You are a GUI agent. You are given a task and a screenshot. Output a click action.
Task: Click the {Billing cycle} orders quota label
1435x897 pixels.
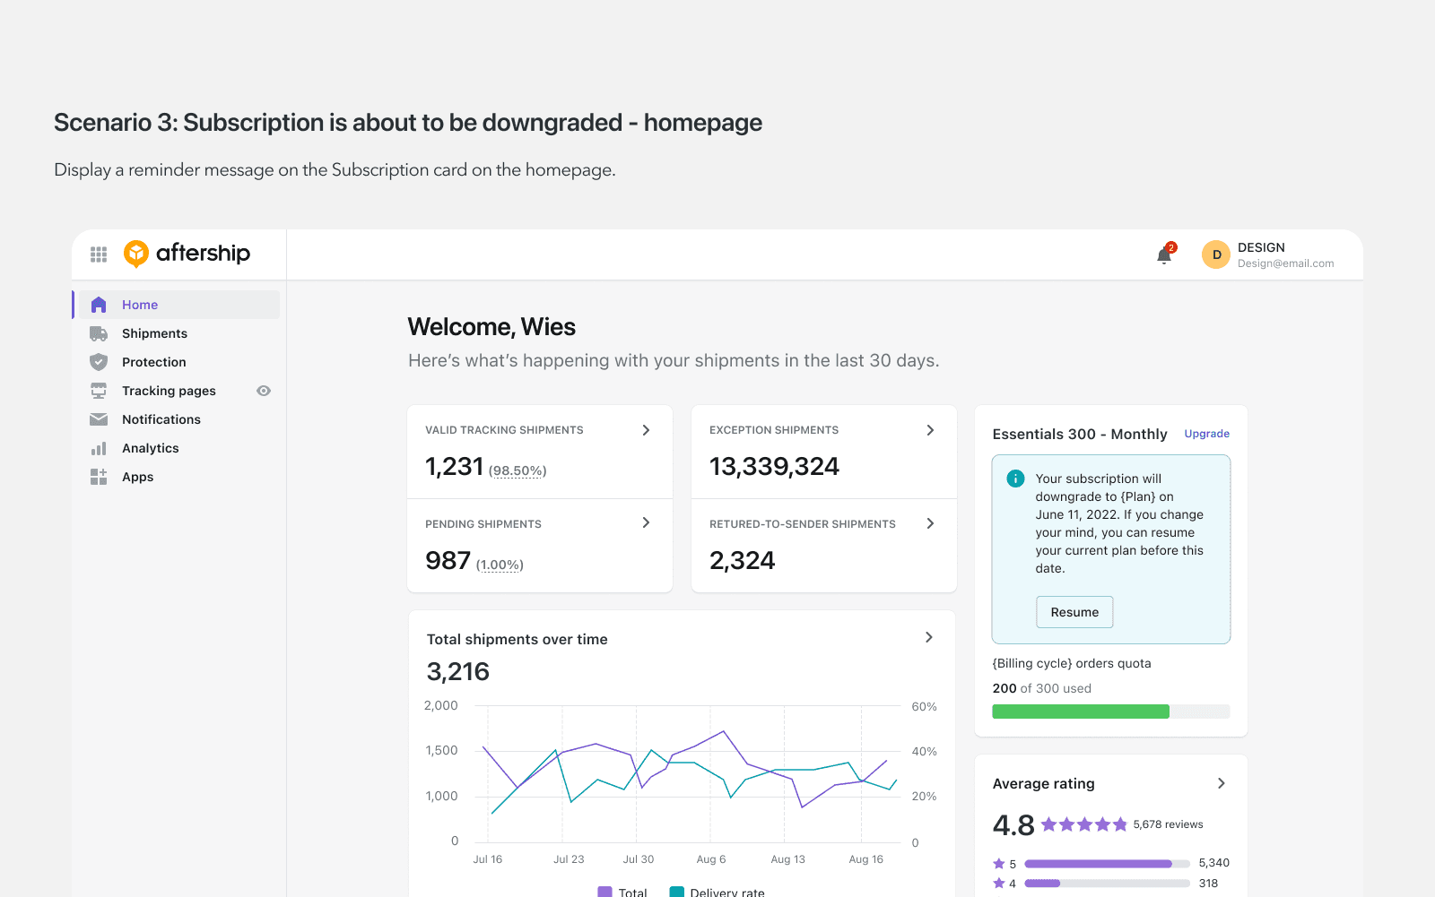(1072, 663)
